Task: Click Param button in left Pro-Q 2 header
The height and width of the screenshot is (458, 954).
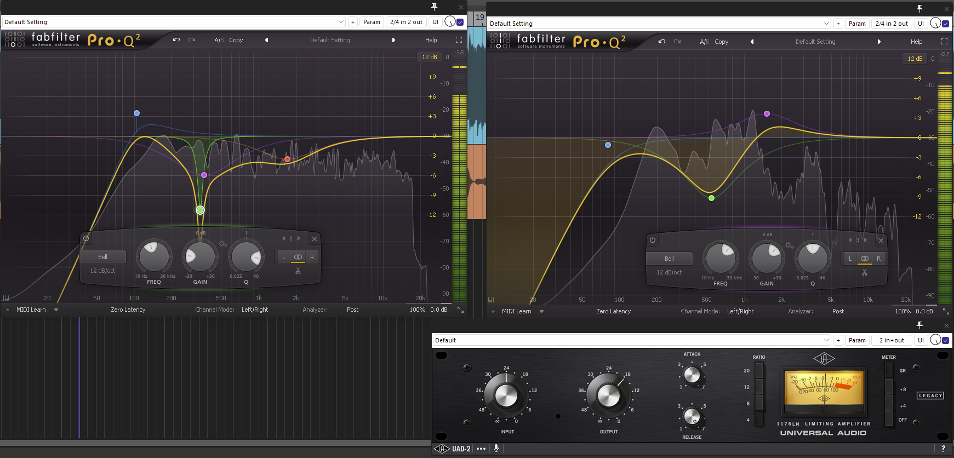Action: click(372, 22)
